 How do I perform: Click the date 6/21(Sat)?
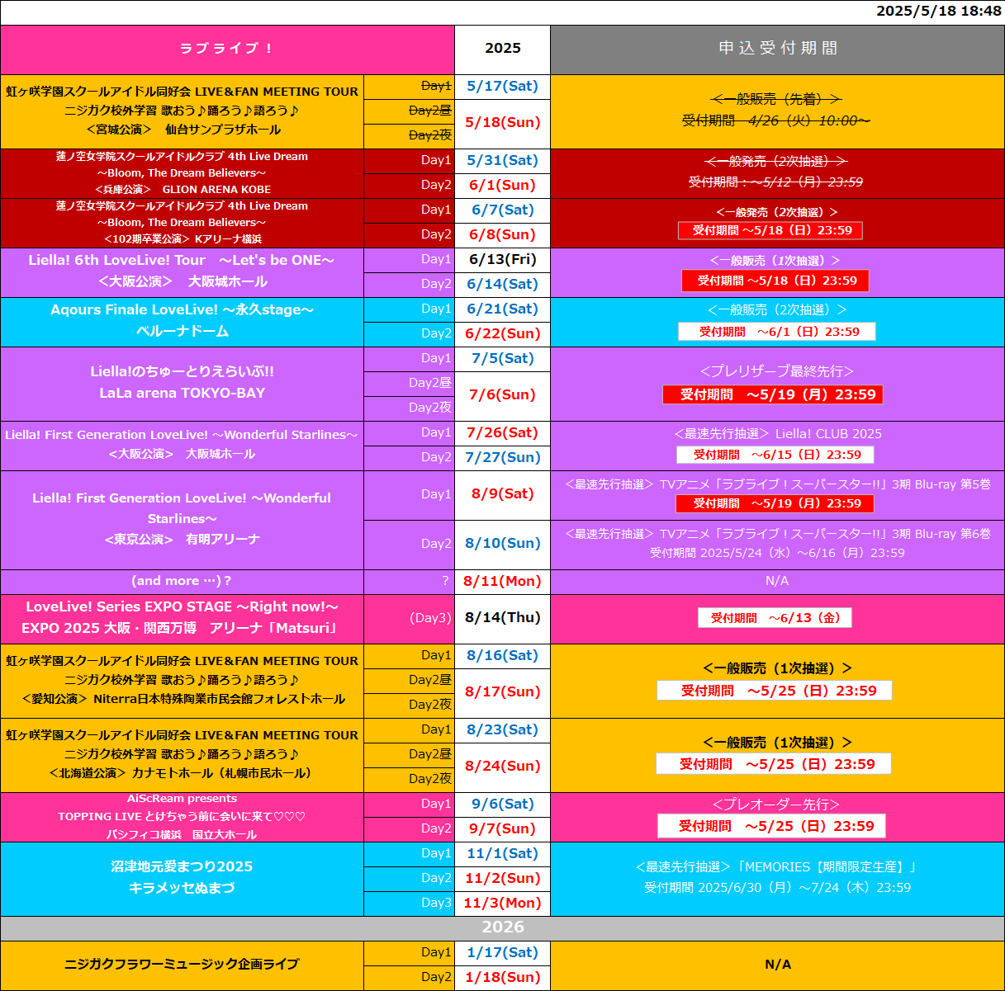click(x=502, y=309)
